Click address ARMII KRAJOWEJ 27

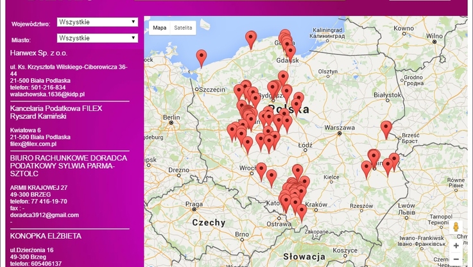39,187
